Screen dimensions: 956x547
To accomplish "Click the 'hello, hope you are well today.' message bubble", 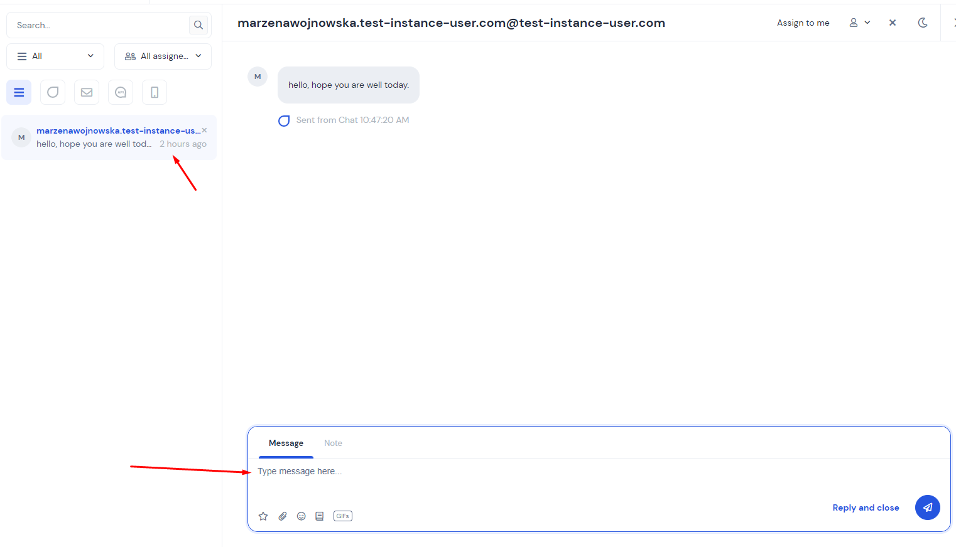I will (349, 85).
